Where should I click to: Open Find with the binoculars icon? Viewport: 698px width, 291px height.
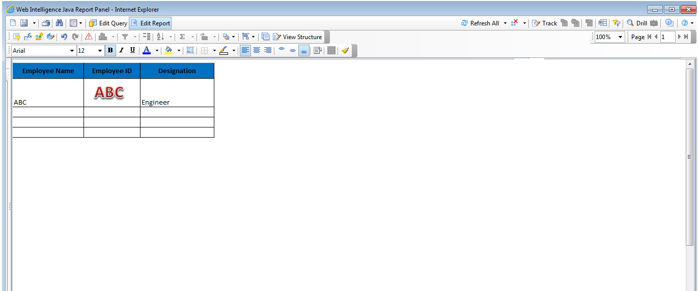pos(59,23)
